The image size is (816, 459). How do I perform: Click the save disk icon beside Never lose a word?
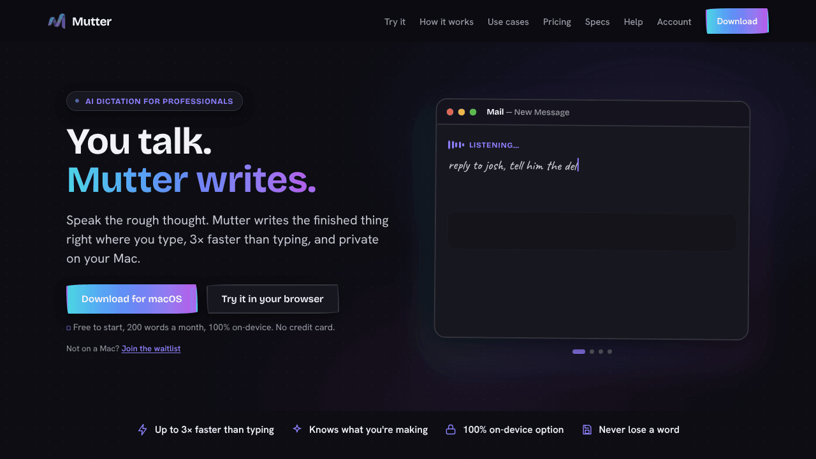[x=587, y=430]
